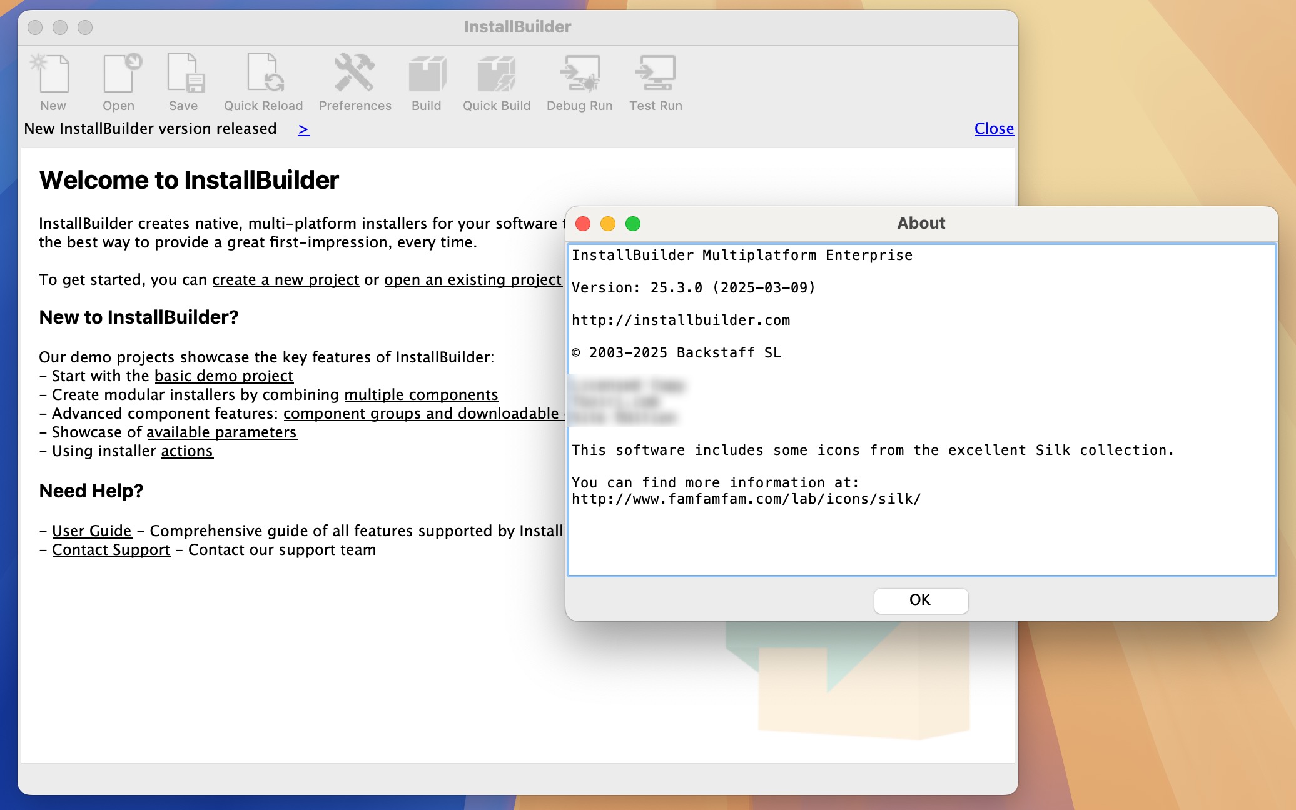
Task: Click the New project toolbar icon
Action: click(53, 82)
